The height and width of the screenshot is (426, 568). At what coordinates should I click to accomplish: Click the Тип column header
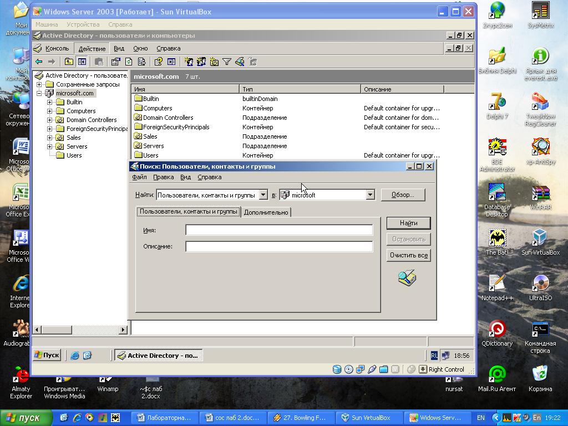[x=300, y=89]
